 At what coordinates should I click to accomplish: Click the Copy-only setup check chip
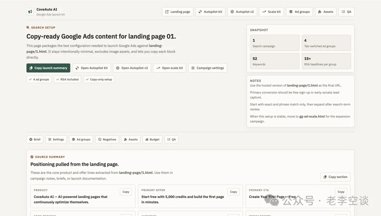[x=99, y=80]
